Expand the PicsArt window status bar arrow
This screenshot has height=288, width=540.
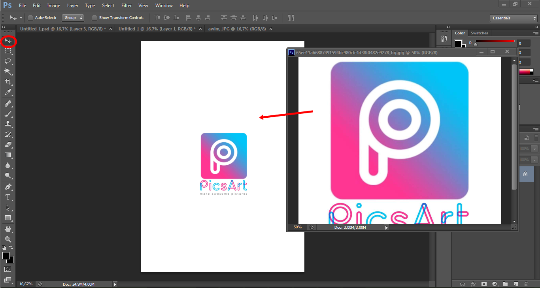pos(387,227)
